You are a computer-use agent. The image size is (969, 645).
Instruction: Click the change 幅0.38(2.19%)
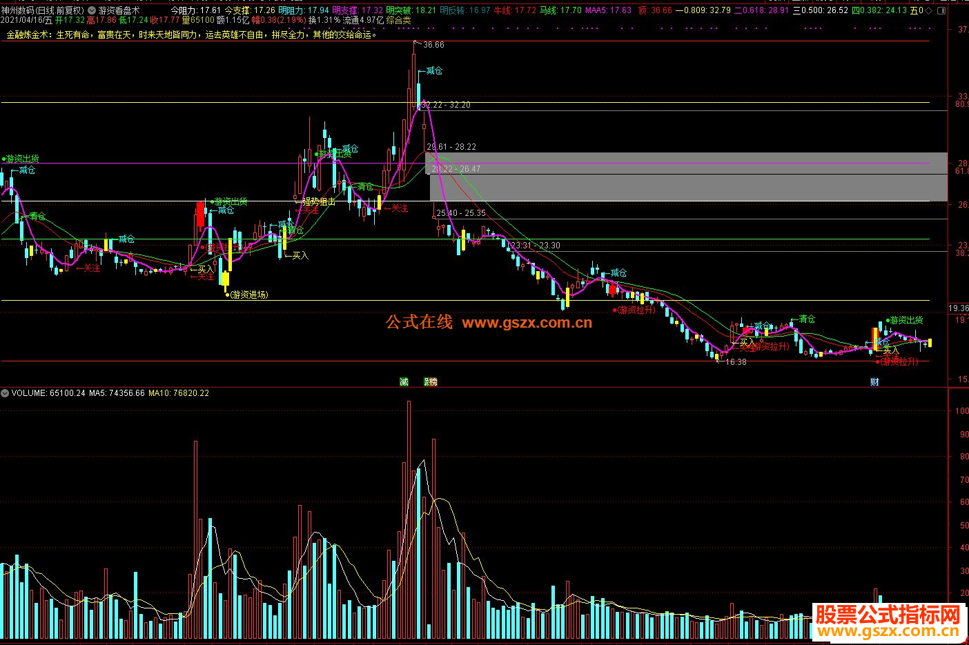pyautogui.click(x=279, y=21)
